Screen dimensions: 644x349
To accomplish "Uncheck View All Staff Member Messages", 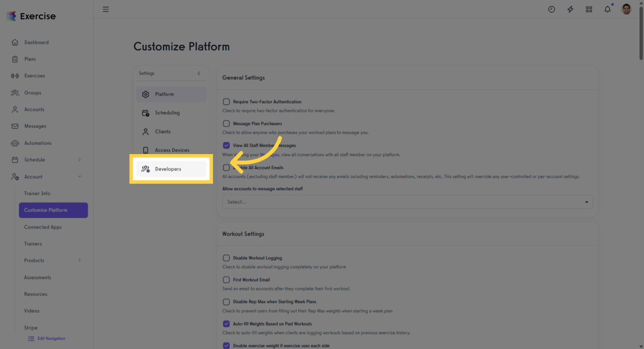I will point(226,145).
